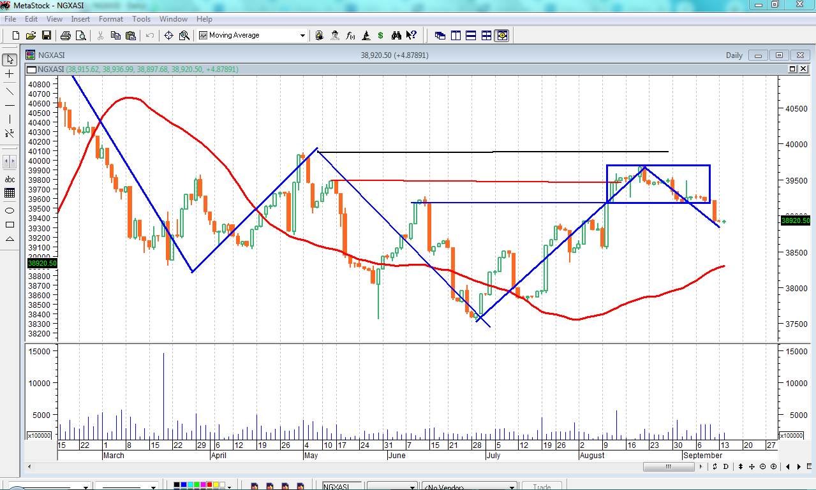Open the Format menu
The height and width of the screenshot is (490, 816).
tap(111, 19)
